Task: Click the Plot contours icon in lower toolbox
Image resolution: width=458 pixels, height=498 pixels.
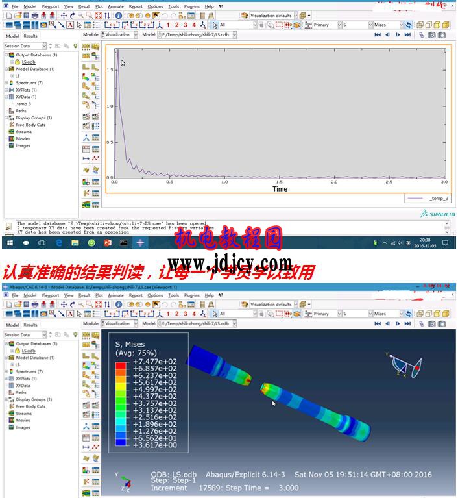Action: pyautogui.click(x=86, y=366)
